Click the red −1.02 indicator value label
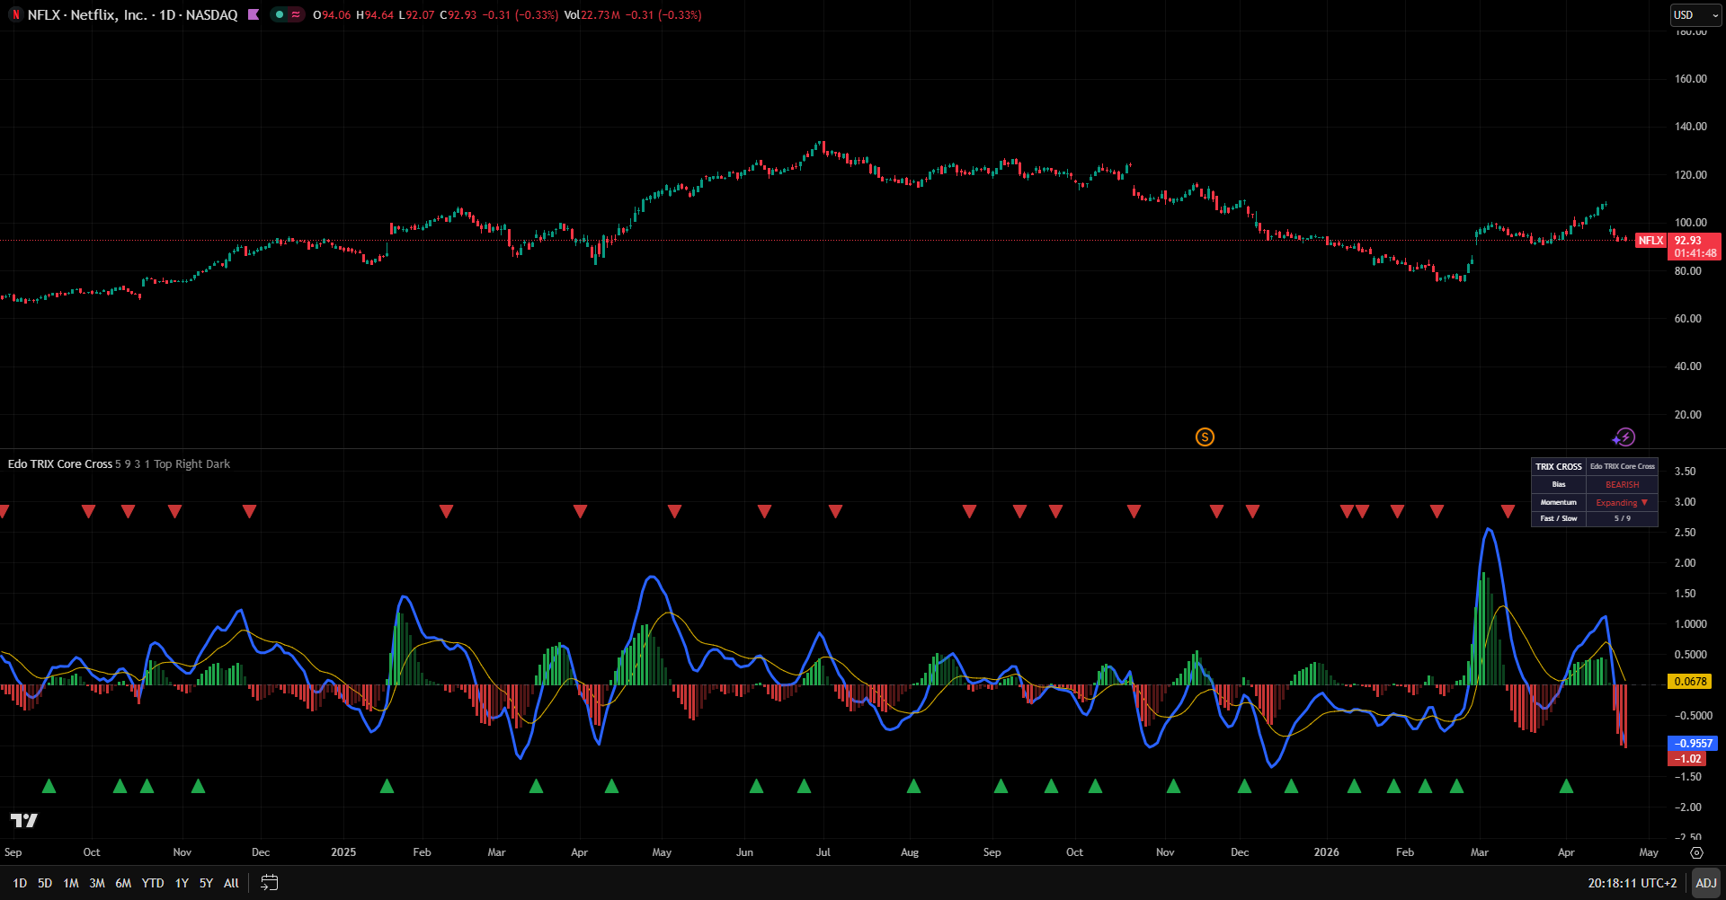Image resolution: width=1726 pixels, height=900 pixels. 1688,759
